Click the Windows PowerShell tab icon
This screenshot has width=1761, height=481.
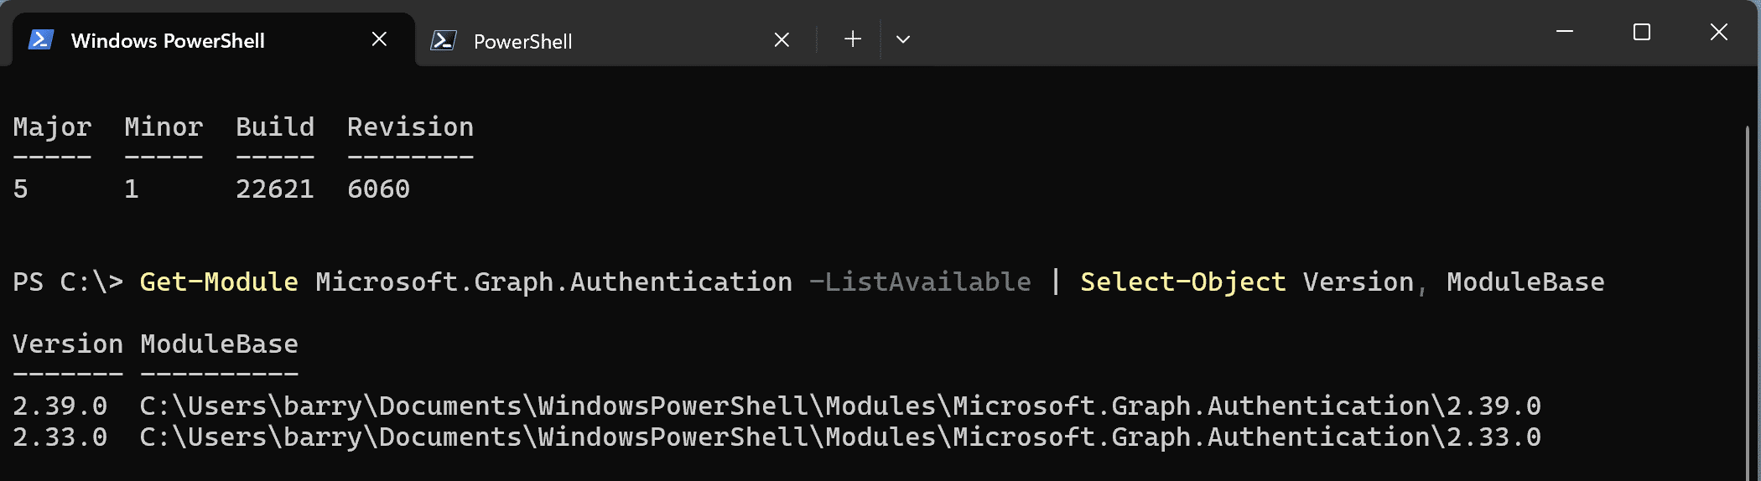(41, 39)
